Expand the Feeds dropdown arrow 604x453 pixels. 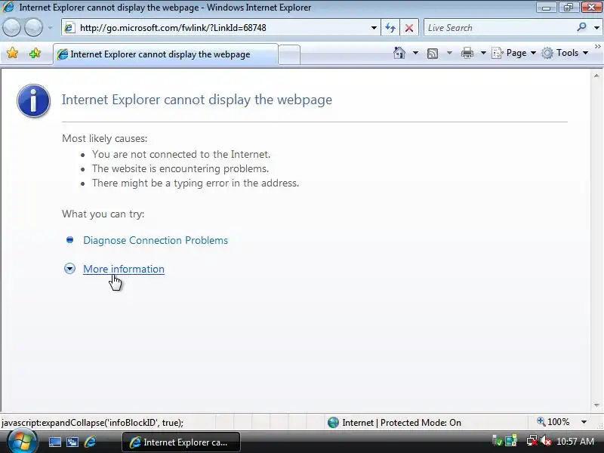pyautogui.click(x=449, y=53)
